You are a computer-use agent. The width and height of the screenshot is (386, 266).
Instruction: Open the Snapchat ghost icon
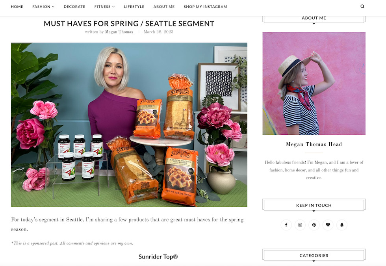tap(342, 225)
